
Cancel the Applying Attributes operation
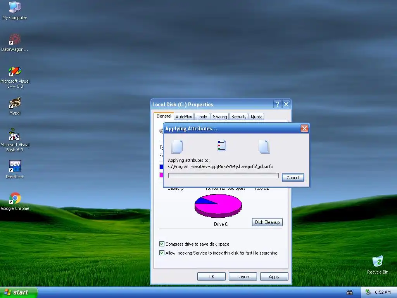(293, 177)
